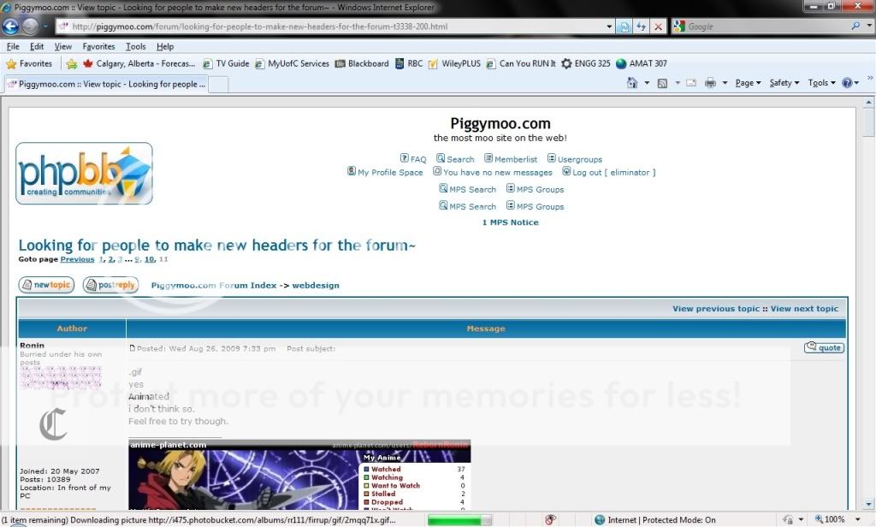This screenshot has width=876, height=527.
Task: Click the Compatibility View icon
Action: tap(624, 27)
